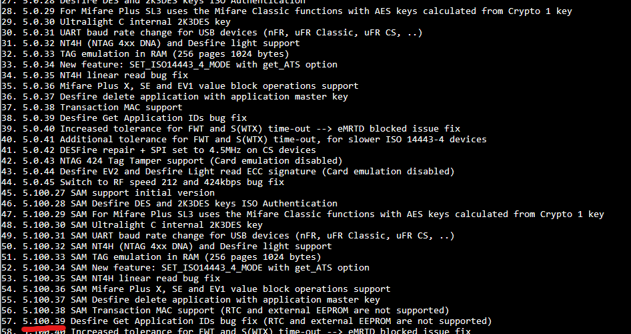Select the 5.0.39 Desfire Get Application IDs bug fix line

[x=124, y=118]
